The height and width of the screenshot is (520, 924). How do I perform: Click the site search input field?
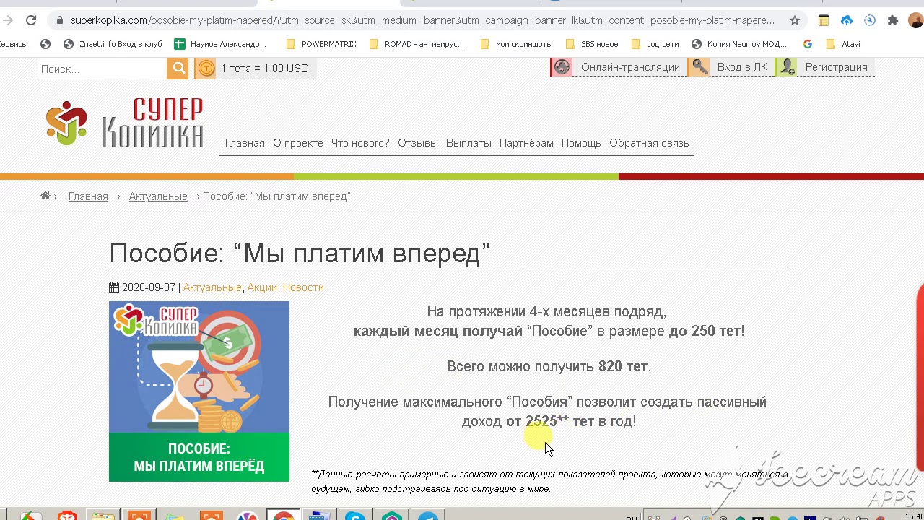coord(103,69)
